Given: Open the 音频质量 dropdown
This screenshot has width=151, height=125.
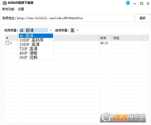Looking at the screenshot, I should coord(74,30).
